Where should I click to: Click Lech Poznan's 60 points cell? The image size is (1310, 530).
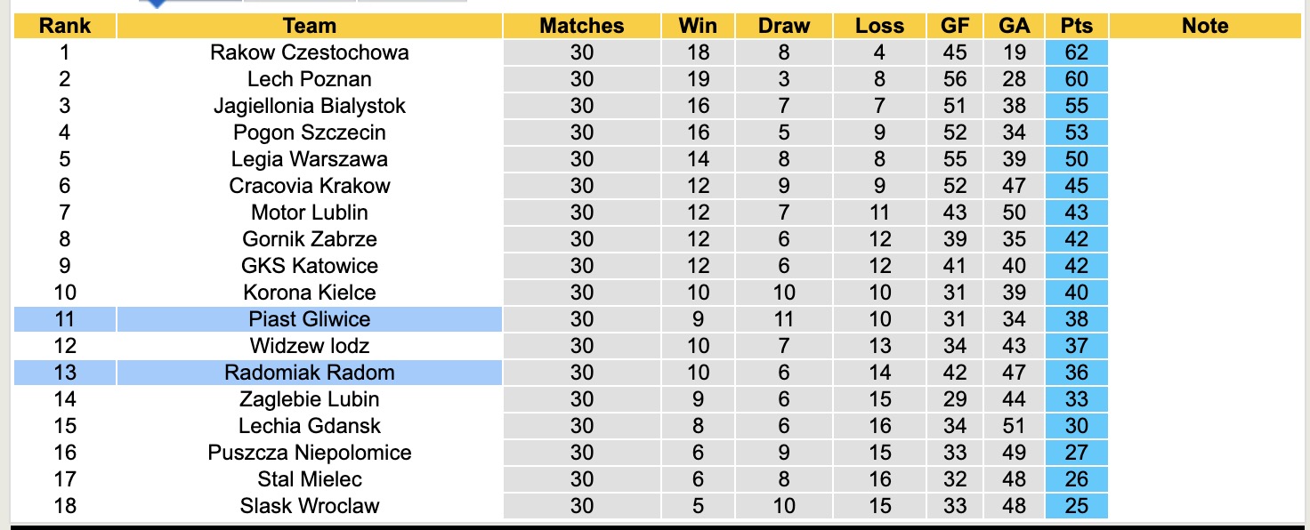click(1076, 79)
